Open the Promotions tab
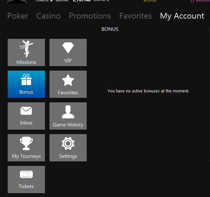The image size is (210, 197). (90, 16)
